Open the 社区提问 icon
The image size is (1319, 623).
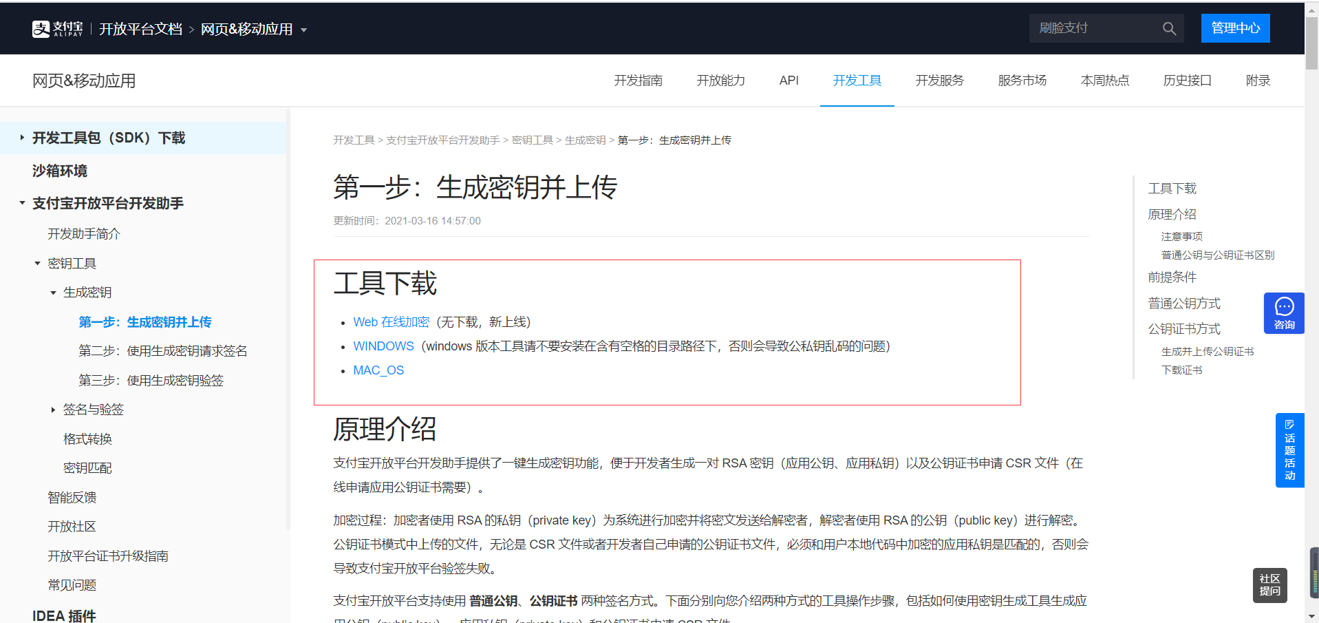click(x=1269, y=585)
